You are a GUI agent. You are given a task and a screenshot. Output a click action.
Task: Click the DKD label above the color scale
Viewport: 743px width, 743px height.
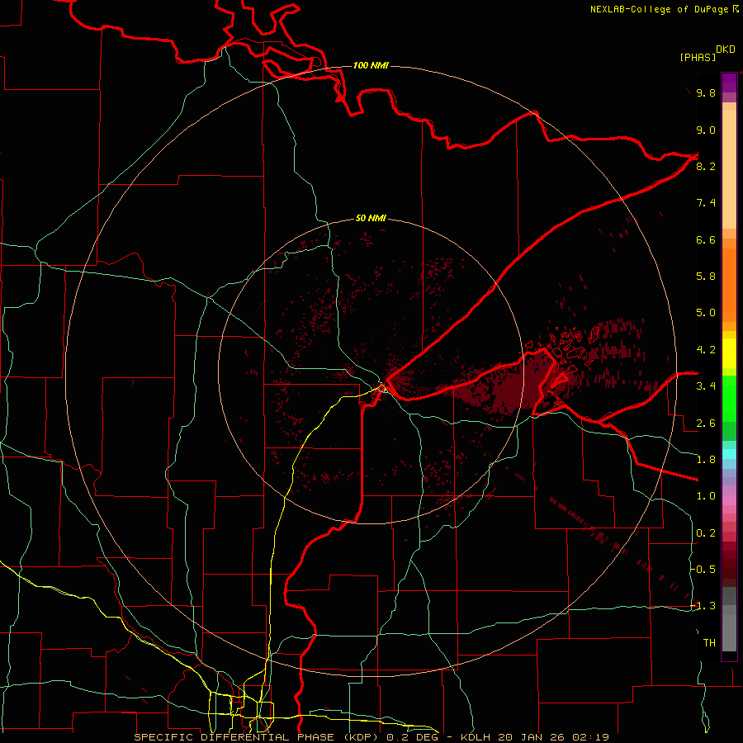(x=726, y=50)
